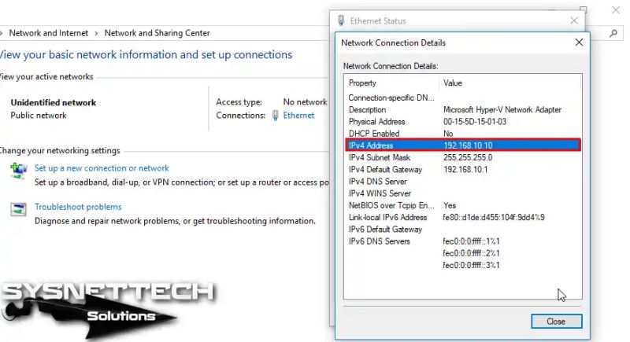Select the IPv6 DNS Servers row
The height and width of the screenshot is (342, 630).
coord(463,241)
